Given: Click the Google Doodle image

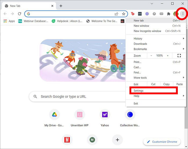Looking at the screenshot, I should pyautogui.click(x=82, y=60).
